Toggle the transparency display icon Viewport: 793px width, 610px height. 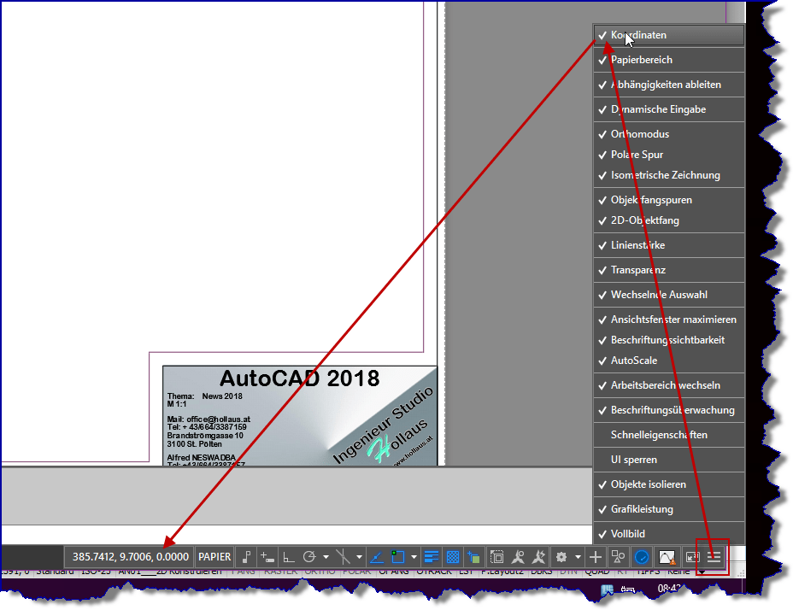pos(453,557)
